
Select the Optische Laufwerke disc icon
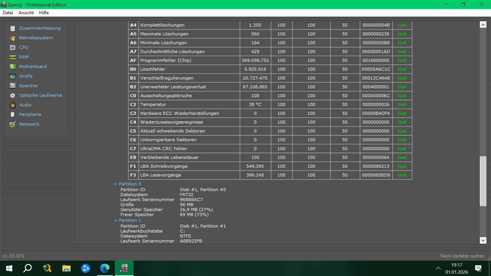pos(13,96)
